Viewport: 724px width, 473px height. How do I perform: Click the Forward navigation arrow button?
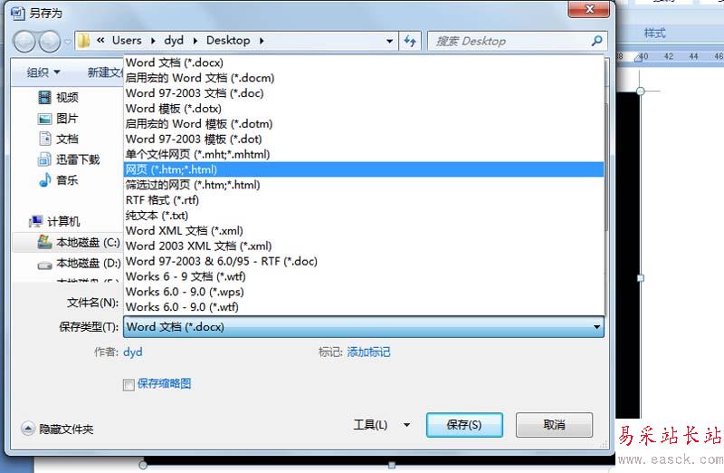[x=50, y=42]
